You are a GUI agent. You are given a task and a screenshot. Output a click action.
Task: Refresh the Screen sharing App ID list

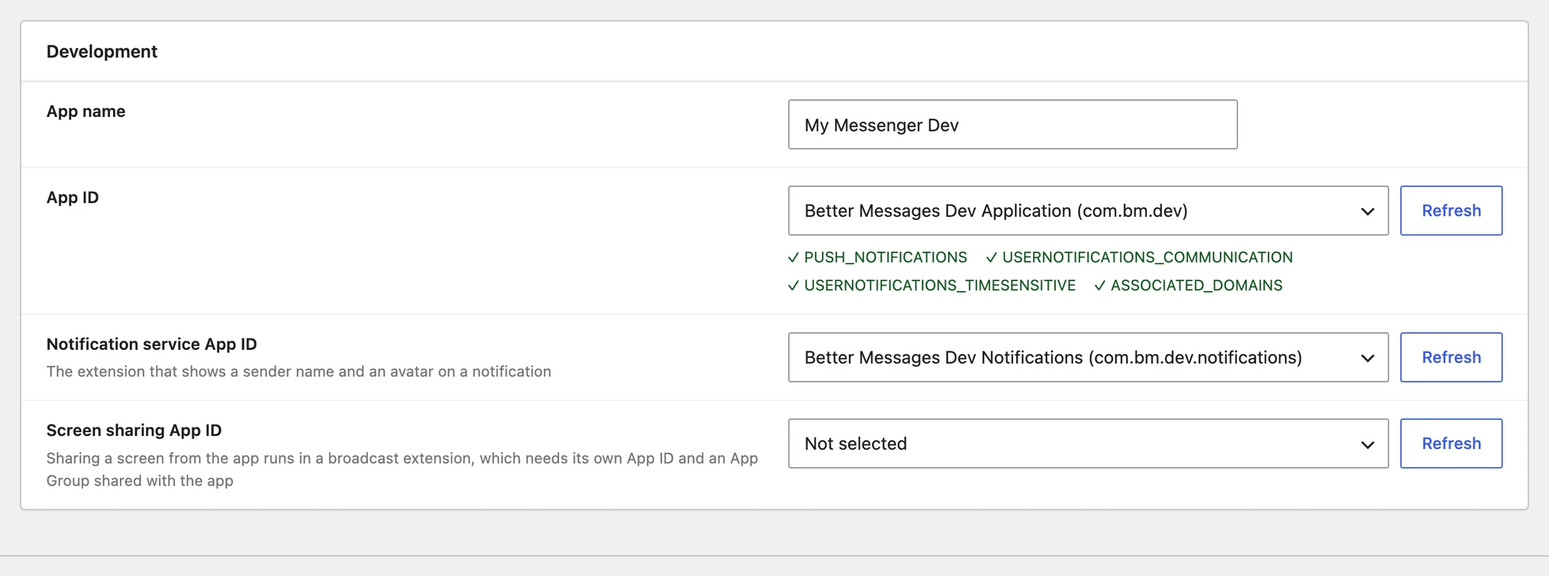click(1451, 444)
